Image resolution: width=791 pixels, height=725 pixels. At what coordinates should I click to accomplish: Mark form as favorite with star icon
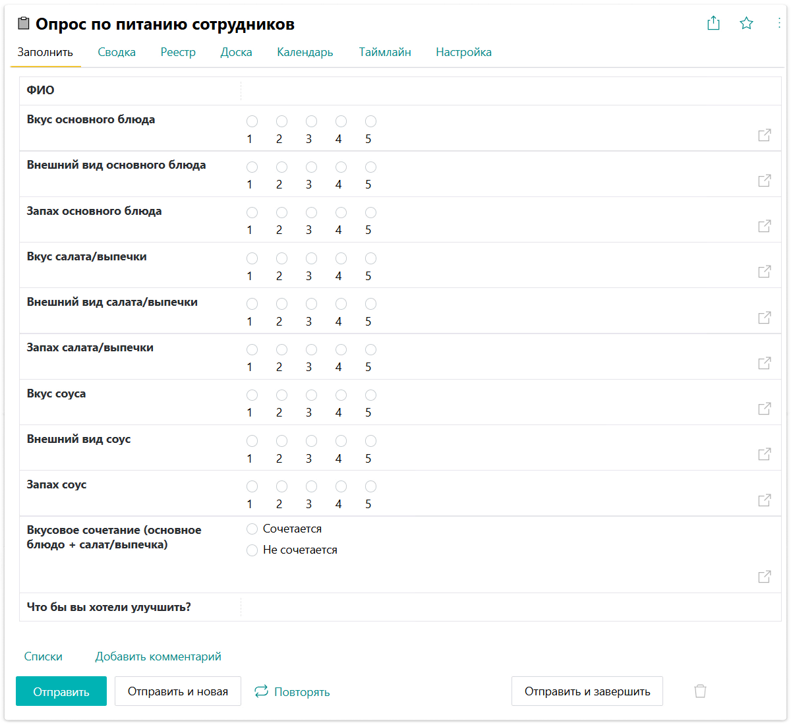point(746,24)
